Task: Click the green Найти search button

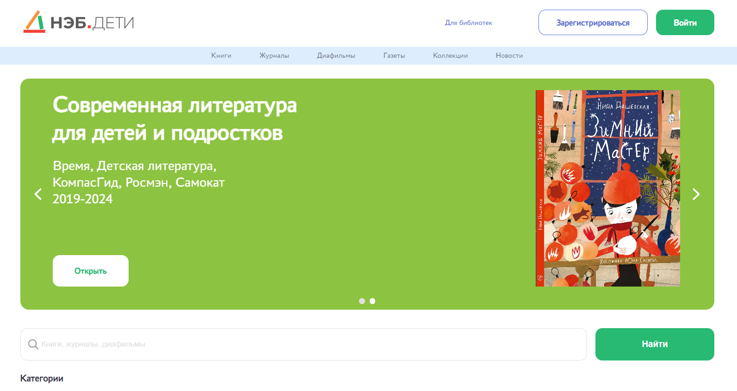Action: tap(654, 344)
